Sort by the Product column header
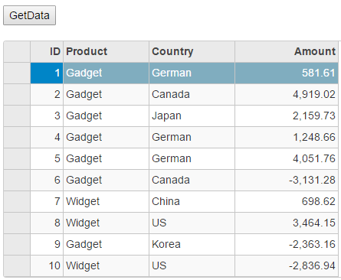Screen dimensions: 341x280 point(106,51)
